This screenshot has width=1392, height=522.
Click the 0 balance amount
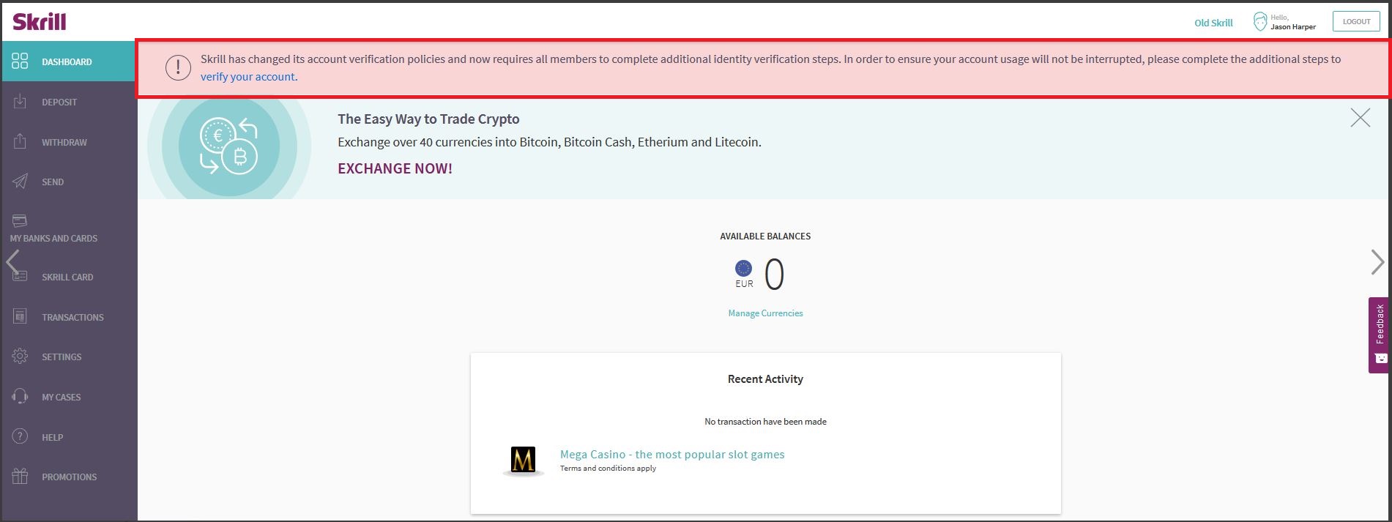click(774, 275)
